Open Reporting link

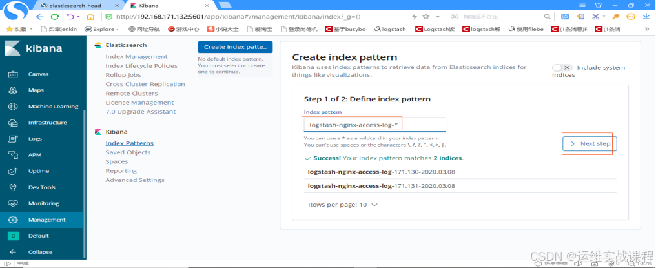tap(121, 171)
